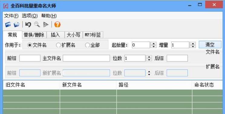Click the 主文件名 input field
Image resolution: width=225 pixels, height=114 pixels.
point(86,58)
